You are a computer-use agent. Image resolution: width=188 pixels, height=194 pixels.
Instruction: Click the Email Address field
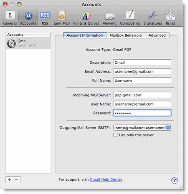coord(142,71)
